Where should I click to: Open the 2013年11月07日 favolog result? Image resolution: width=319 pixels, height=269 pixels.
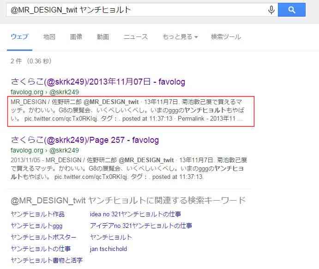pyautogui.click(x=98, y=82)
